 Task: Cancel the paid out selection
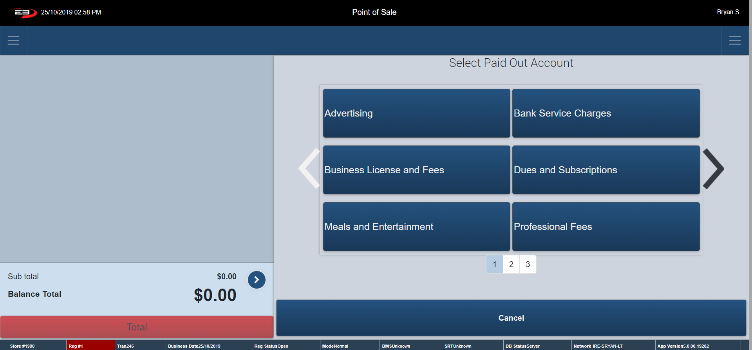[x=511, y=318]
